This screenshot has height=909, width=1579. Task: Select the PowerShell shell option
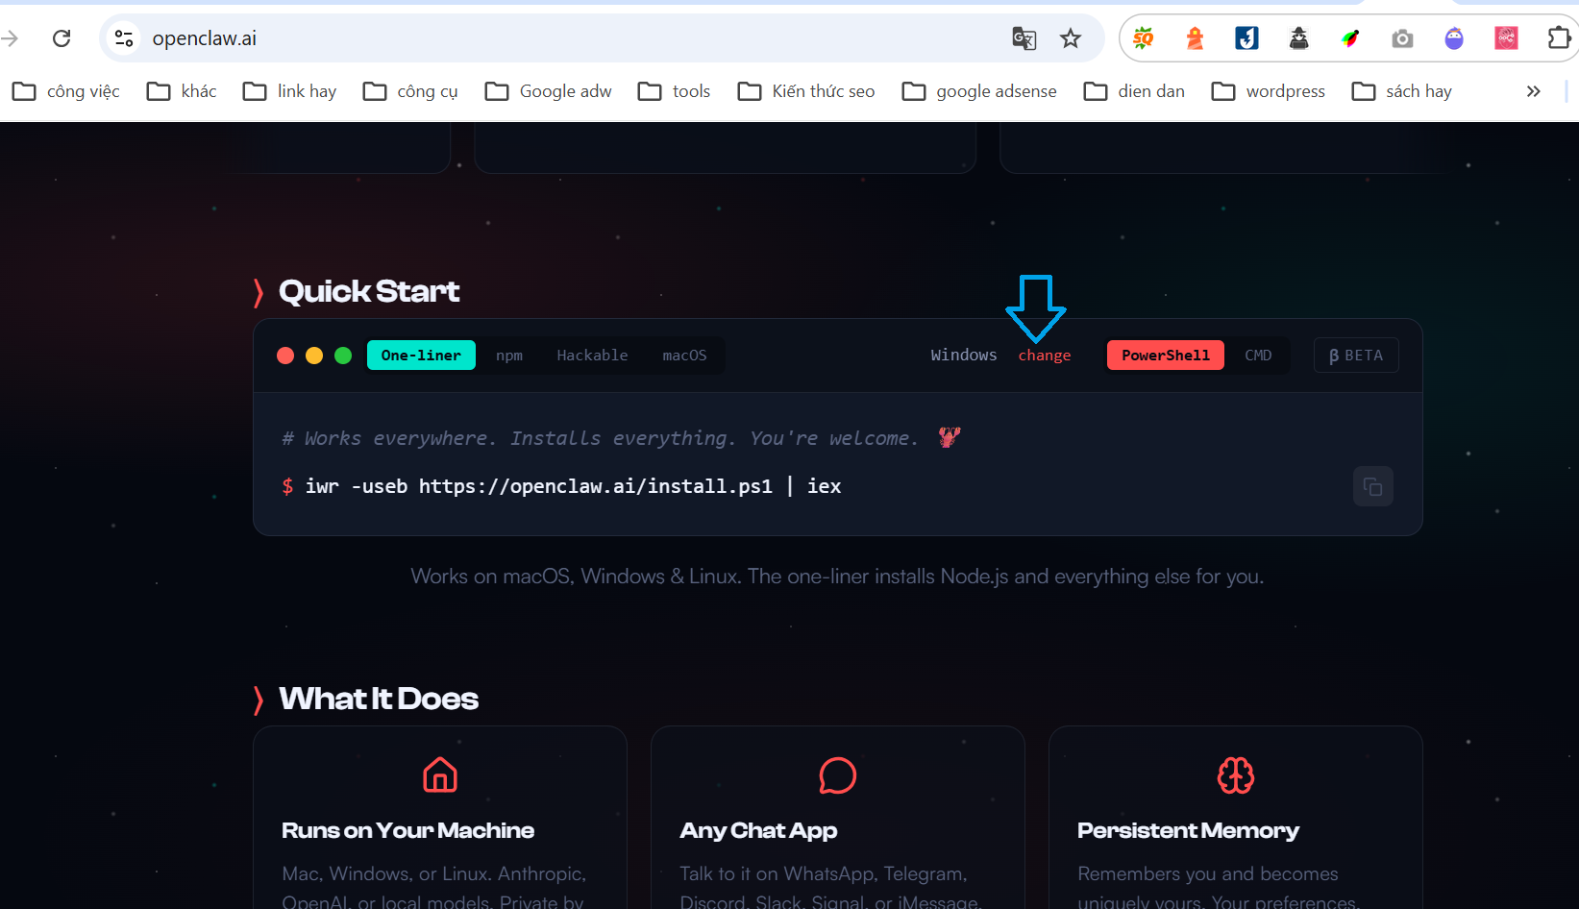(1166, 356)
